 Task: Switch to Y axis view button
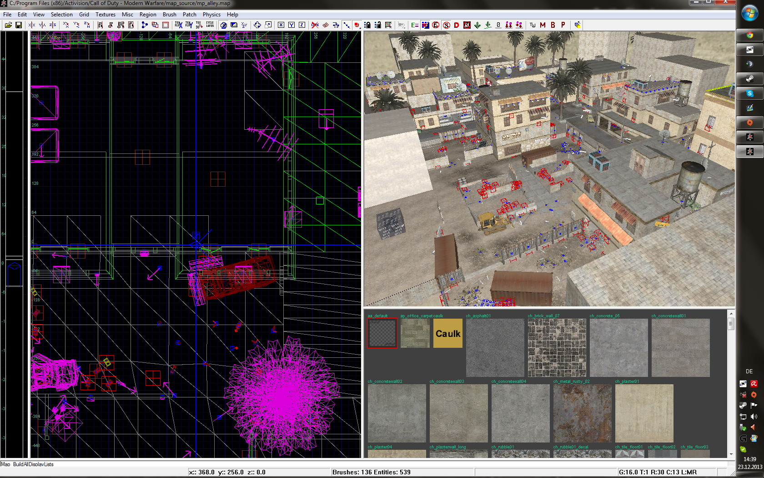coord(292,25)
